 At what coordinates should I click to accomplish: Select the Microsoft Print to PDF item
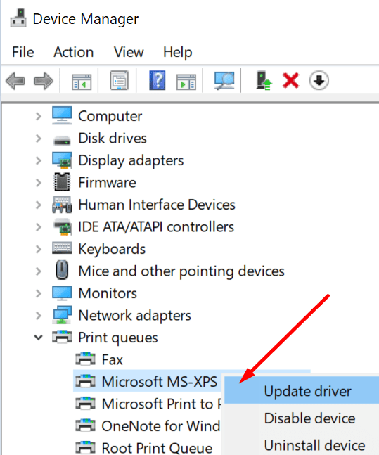click(161, 404)
